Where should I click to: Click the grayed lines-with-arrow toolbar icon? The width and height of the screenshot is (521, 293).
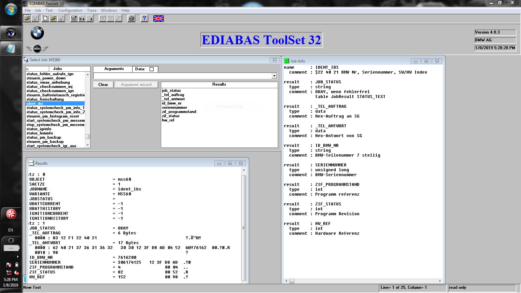(x=118, y=19)
